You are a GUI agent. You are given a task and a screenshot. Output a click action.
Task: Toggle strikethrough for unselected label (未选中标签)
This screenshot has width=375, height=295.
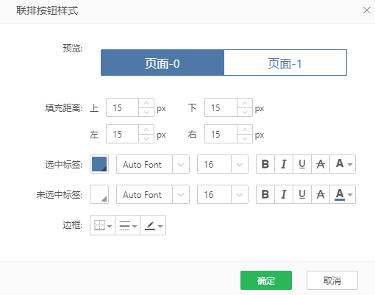(321, 194)
